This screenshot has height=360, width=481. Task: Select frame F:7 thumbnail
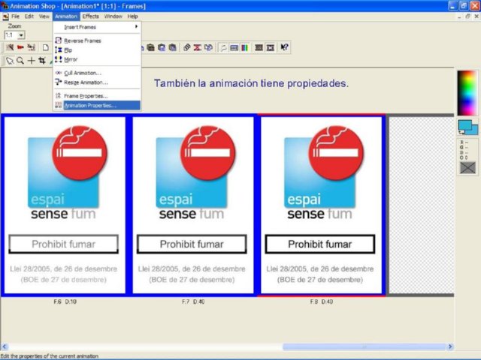click(x=192, y=205)
